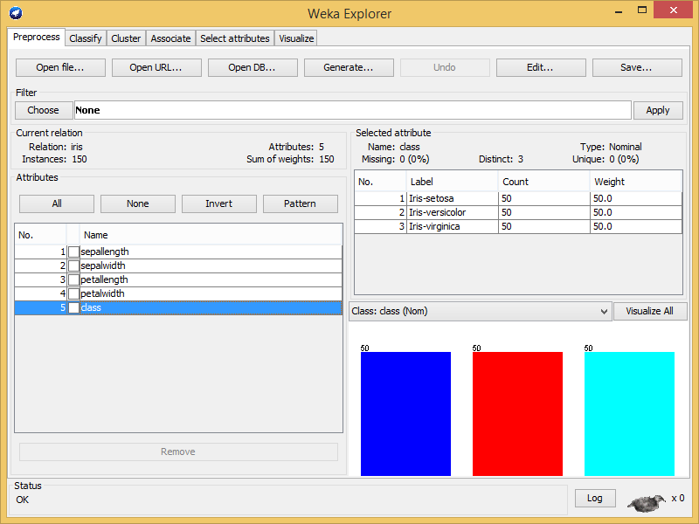Apply the selected filter
The image size is (699, 524).
[658, 110]
